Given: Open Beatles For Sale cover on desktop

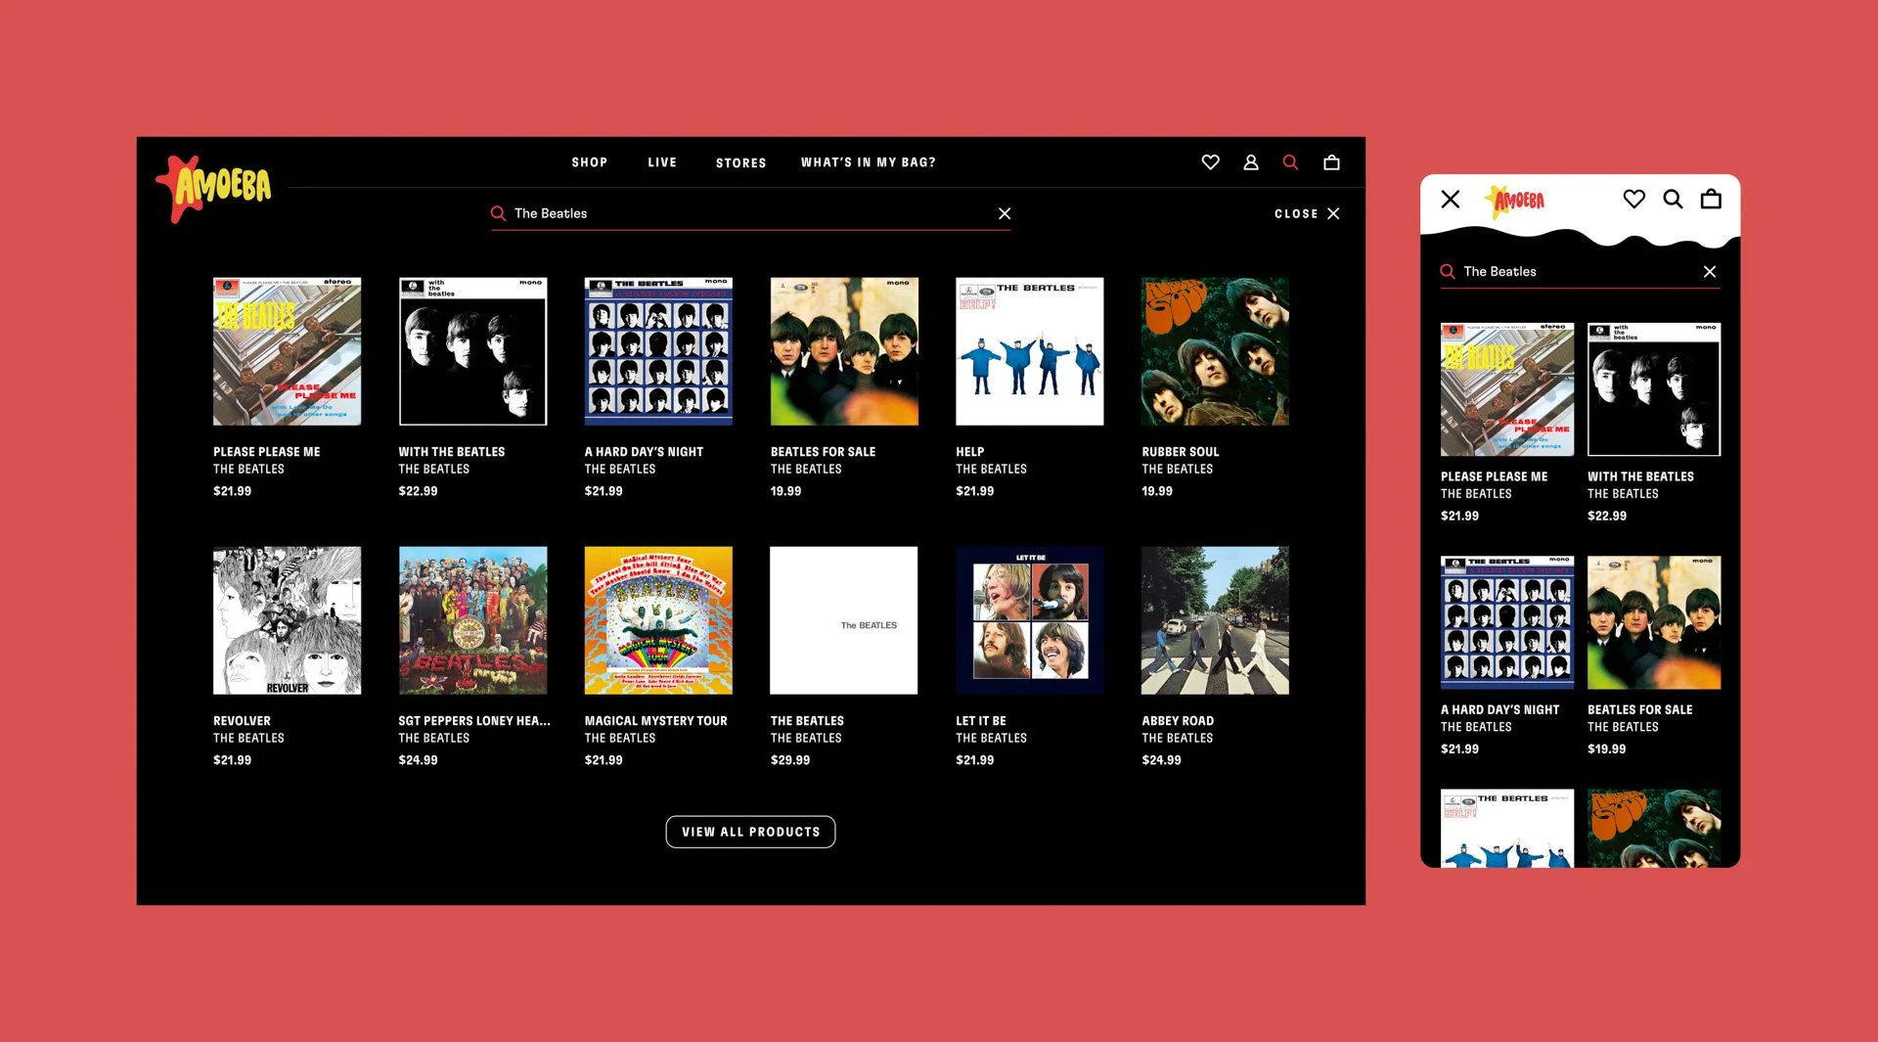Looking at the screenshot, I should point(844,351).
